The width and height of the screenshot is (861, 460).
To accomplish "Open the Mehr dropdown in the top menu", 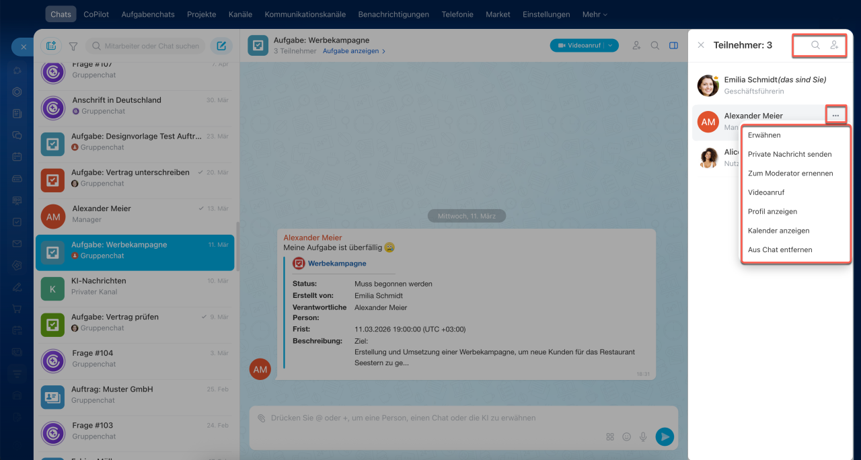I will tap(595, 14).
